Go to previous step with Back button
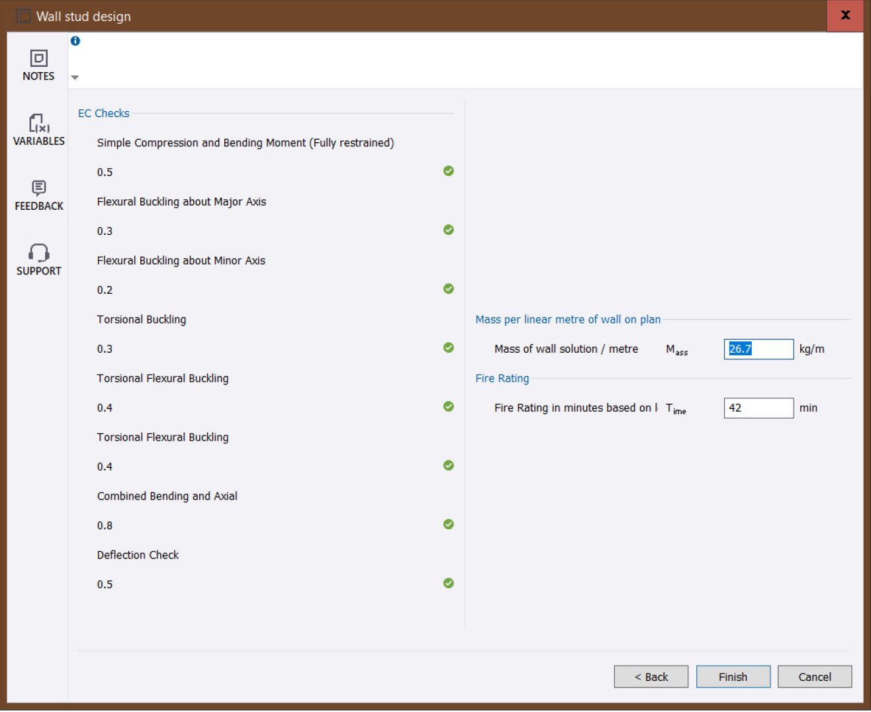The width and height of the screenshot is (871, 712). point(651,677)
